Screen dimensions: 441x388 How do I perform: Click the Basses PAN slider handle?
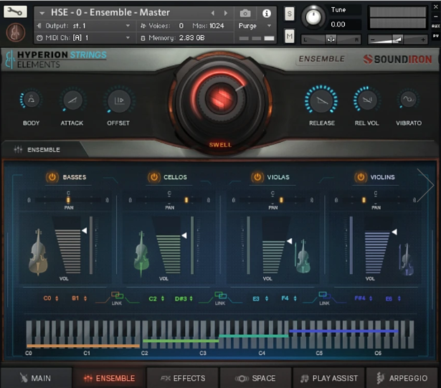click(68, 200)
